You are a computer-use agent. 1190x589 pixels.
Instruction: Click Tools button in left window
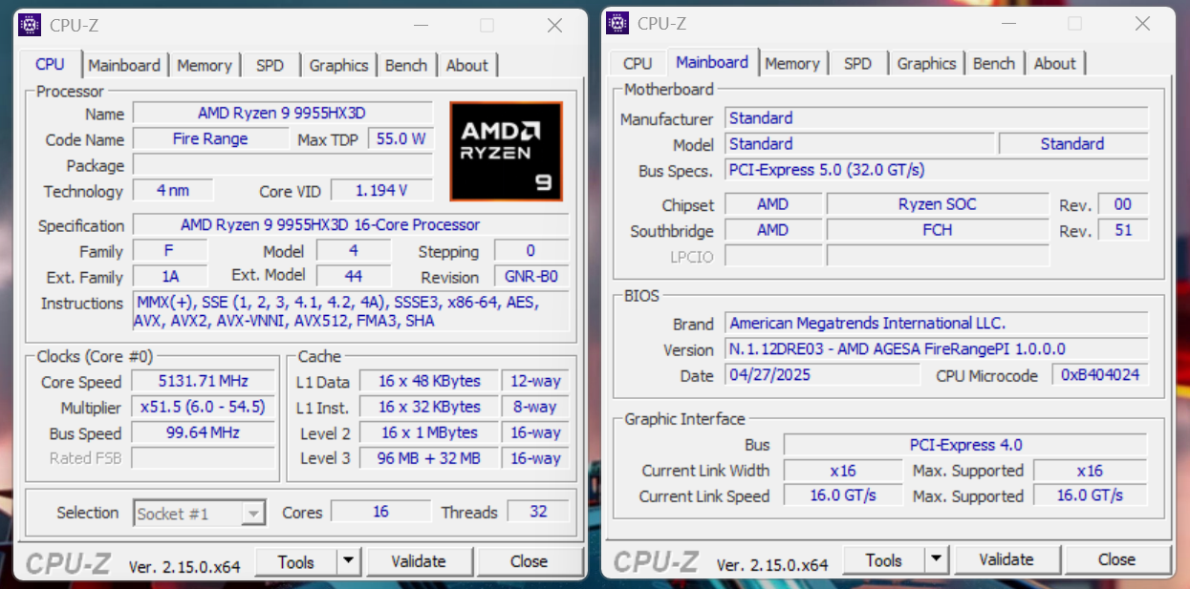point(296,562)
